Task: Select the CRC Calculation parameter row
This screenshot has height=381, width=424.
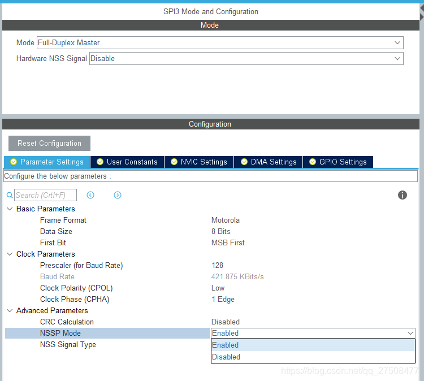Action: [210, 322]
